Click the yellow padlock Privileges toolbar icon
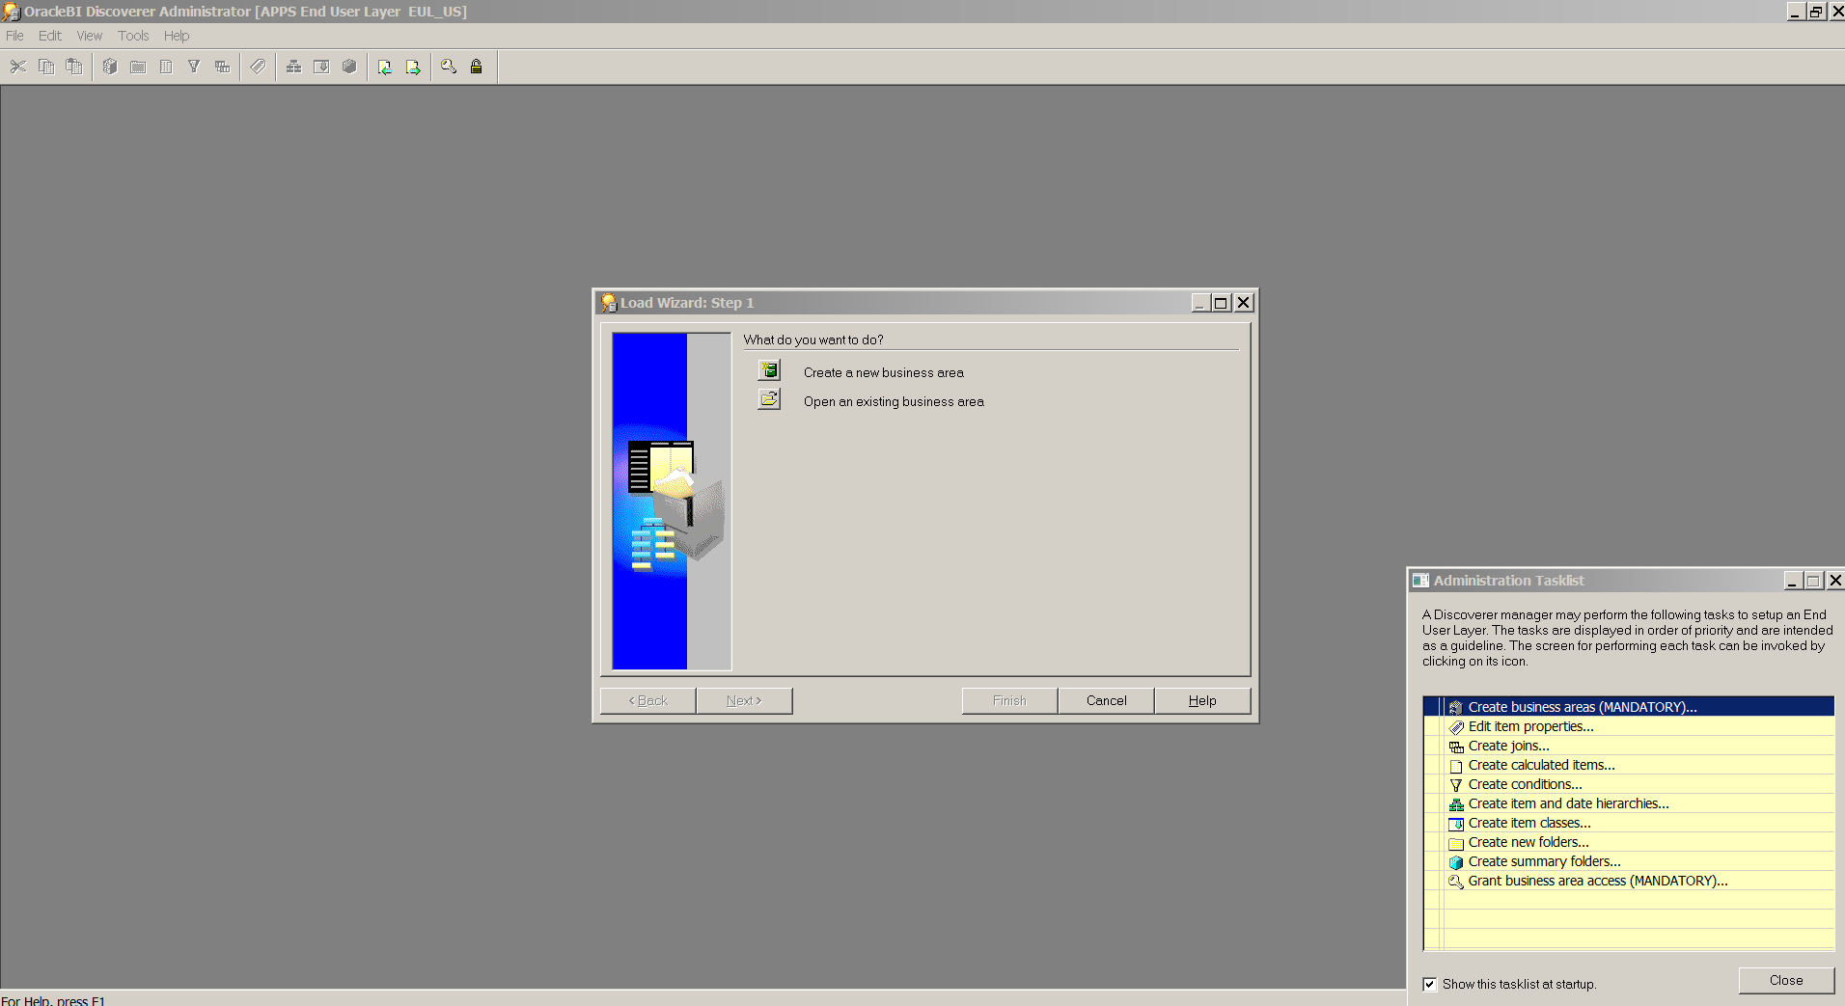 click(x=476, y=67)
